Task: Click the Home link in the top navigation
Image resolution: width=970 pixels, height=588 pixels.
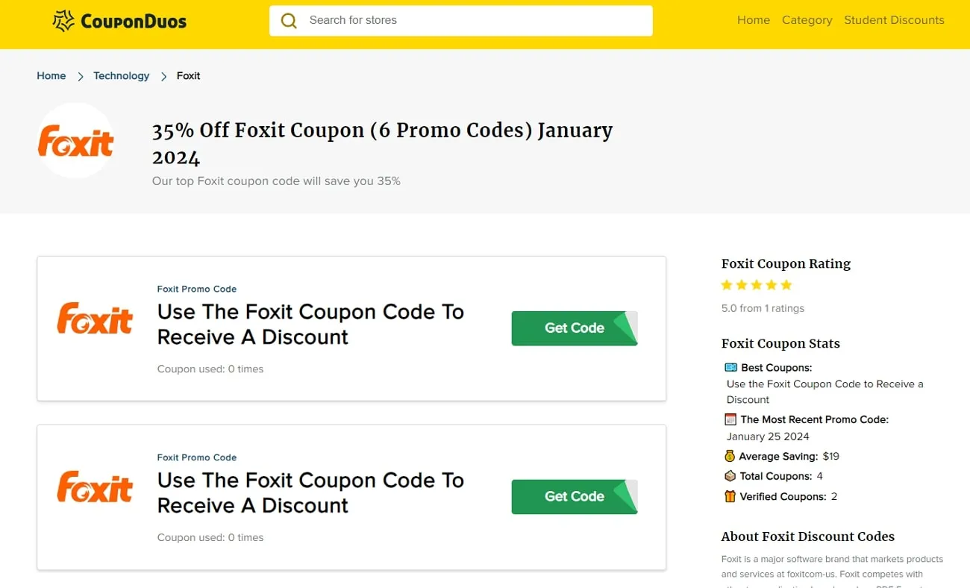Action: point(753,20)
